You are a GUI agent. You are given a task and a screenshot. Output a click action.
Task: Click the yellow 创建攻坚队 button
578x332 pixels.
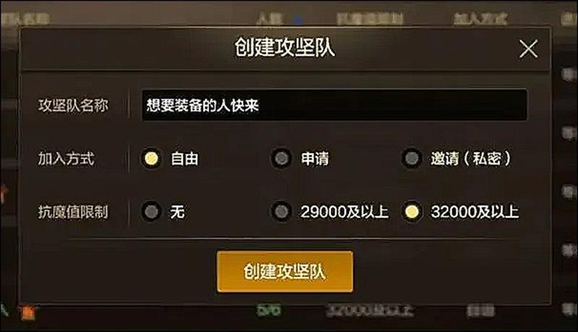[285, 272]
